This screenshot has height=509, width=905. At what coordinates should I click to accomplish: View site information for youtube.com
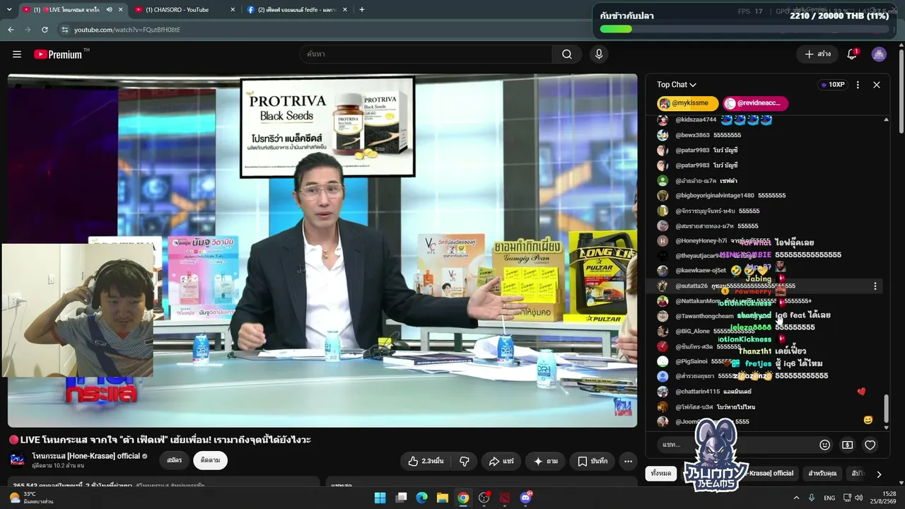tap(65, 30)
